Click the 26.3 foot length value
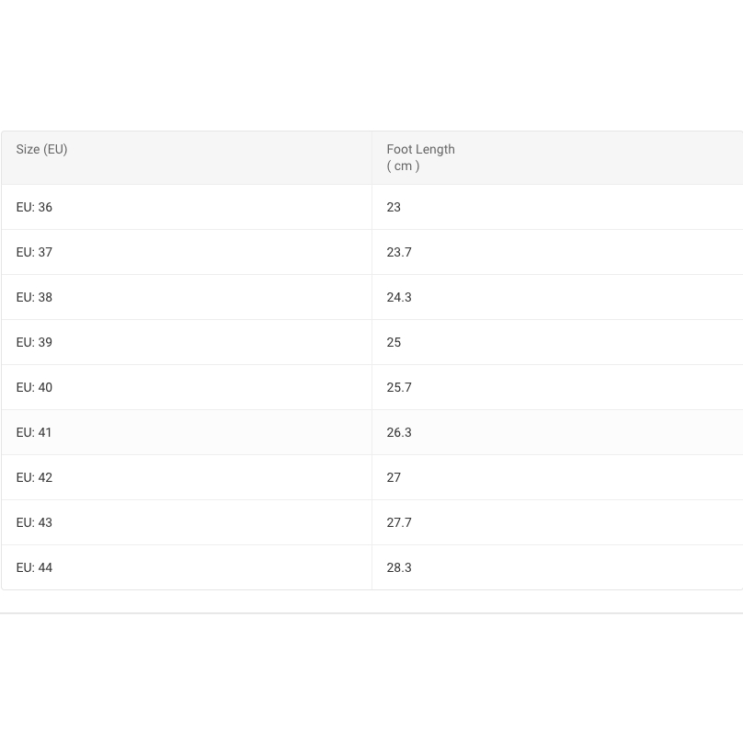743x743 pixels. point(399,432)
